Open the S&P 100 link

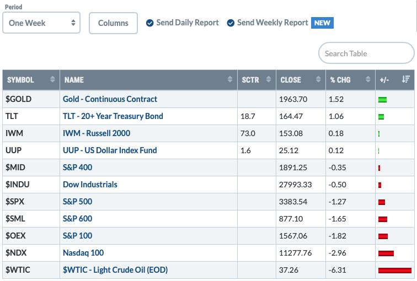coord(77,236)
